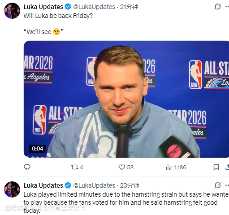
Task: Open the 21分钟 timestamp link
Action: [129, 7]
